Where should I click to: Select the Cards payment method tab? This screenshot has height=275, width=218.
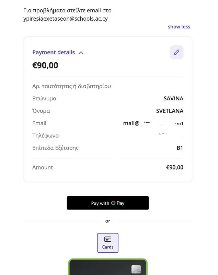[x=108, y=243]
